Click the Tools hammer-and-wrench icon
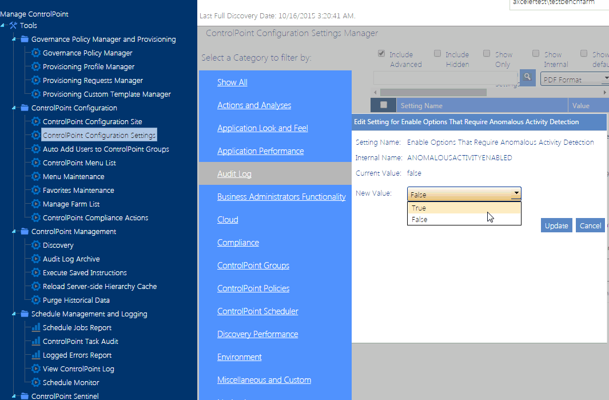Image resolution: width=609 pixels, height=400 pixels. pyautogui.click(x=14, y=25)
